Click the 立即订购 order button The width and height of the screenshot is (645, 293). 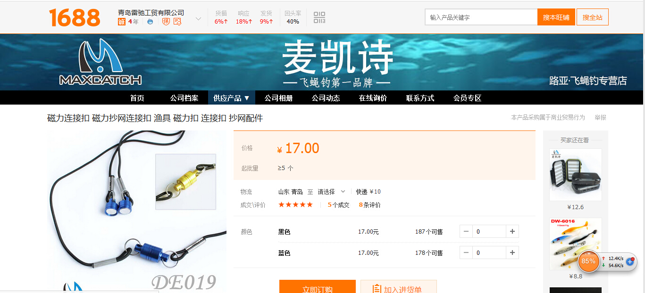click(318, 287)
